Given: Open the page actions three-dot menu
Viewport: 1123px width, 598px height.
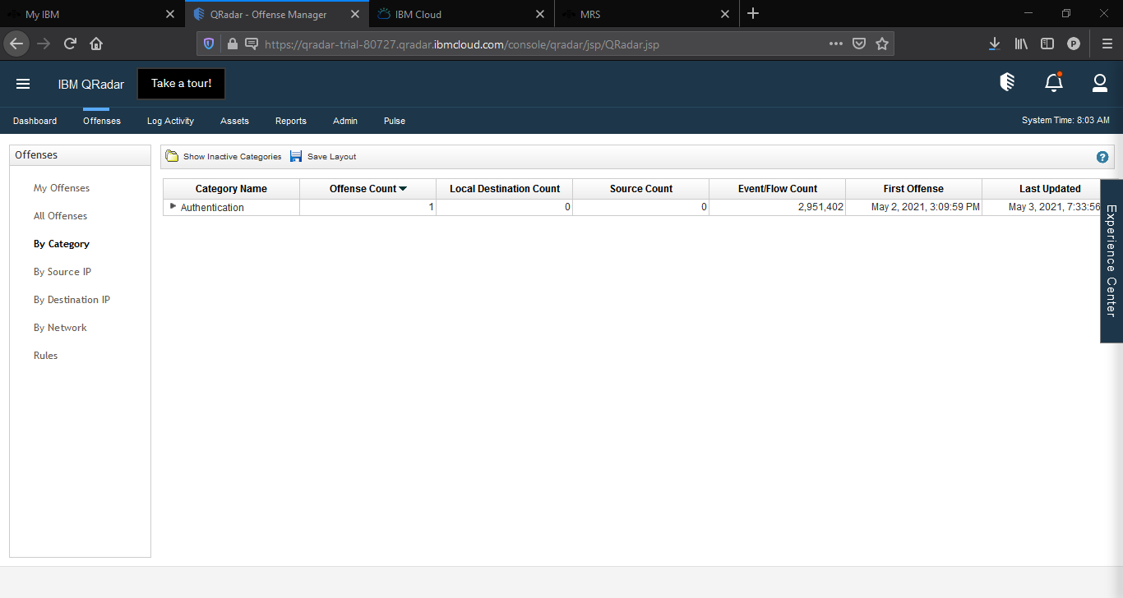Looking at the screenshot, I should pyautogui.click(x=835, y=44).
